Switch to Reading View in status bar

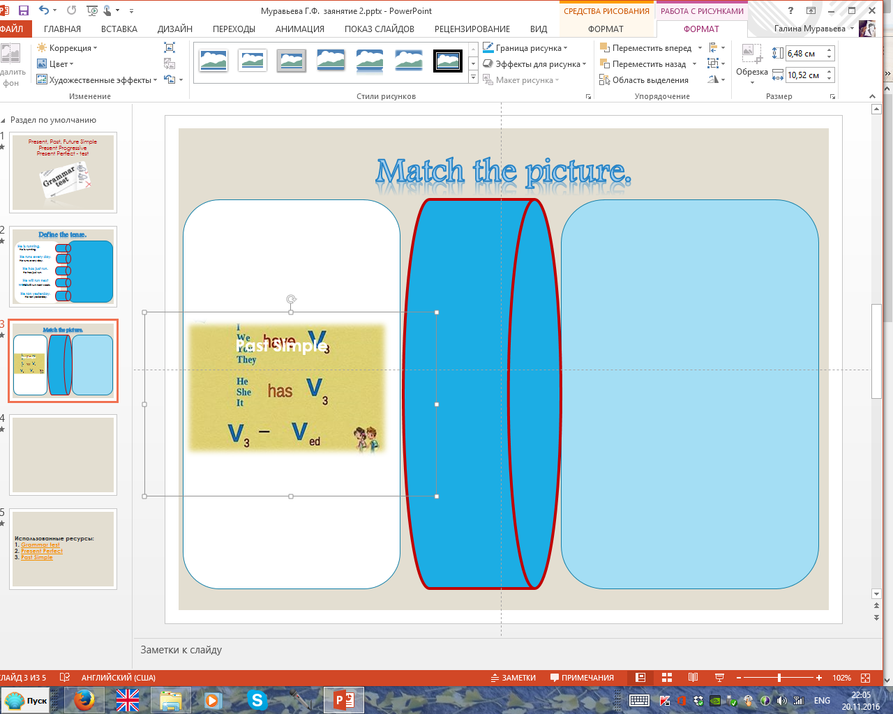coord(693,678)
